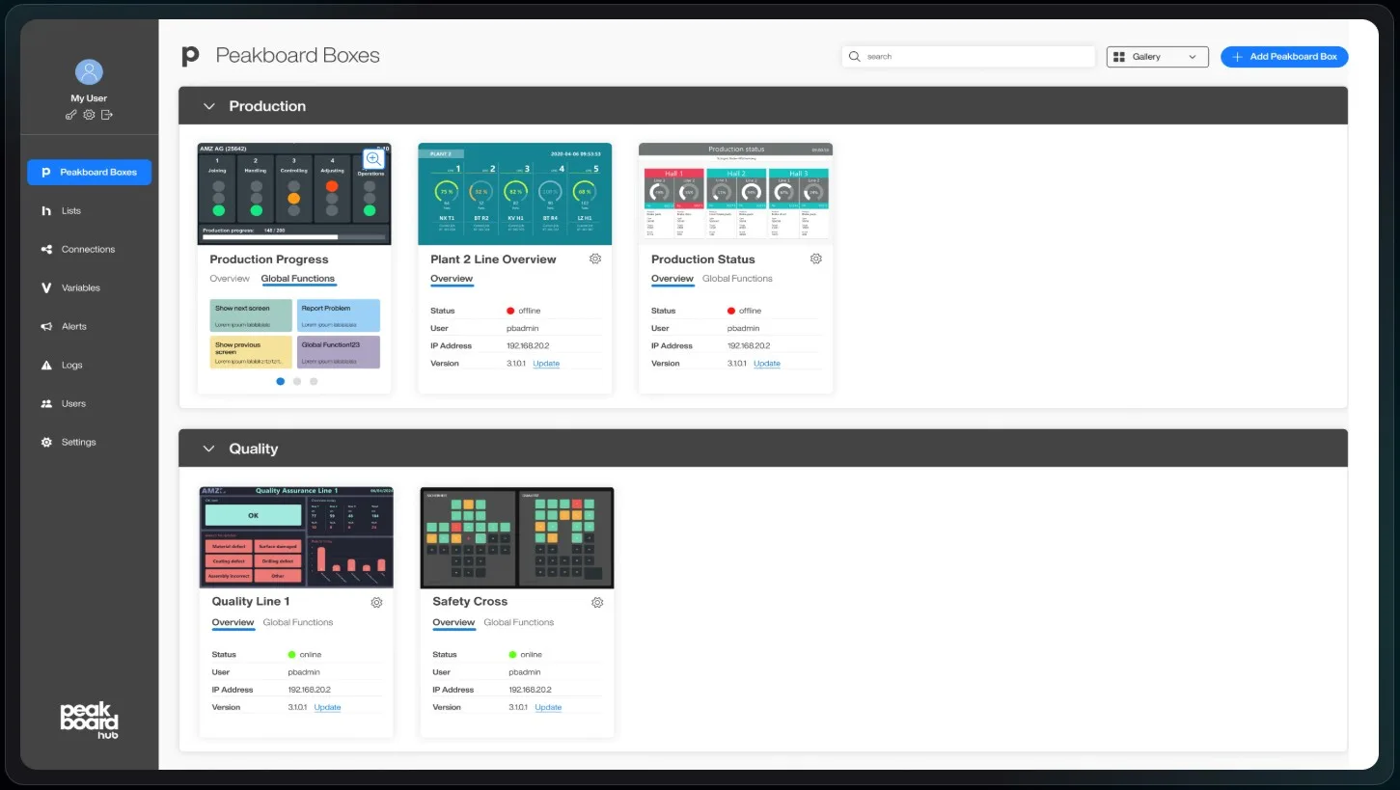Click Show previous screen function tile
This screenshot has width=1400, height=790.
pyautogui.click(x=251, y=352)
